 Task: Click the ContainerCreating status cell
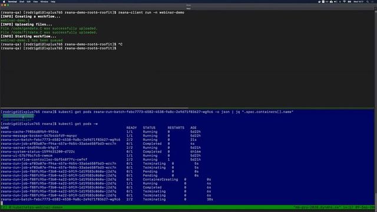160,180
